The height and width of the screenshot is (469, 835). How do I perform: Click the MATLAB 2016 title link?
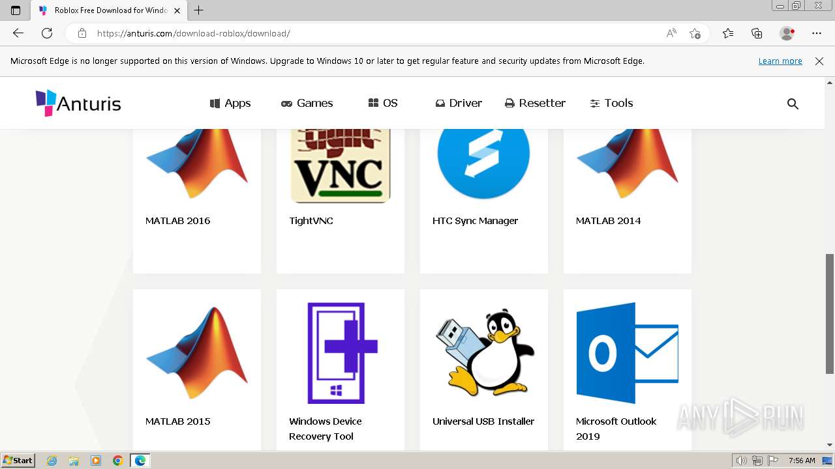pyautogui.click(x=178, y=221)
